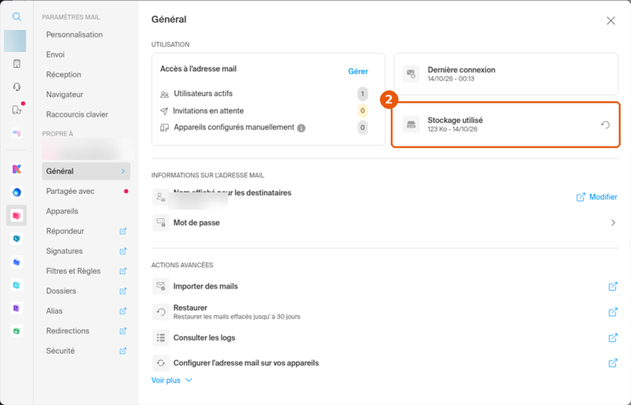Screen dimensions: 631x405
Task: Click the green app icon in rail
Action: pos(17,331)
